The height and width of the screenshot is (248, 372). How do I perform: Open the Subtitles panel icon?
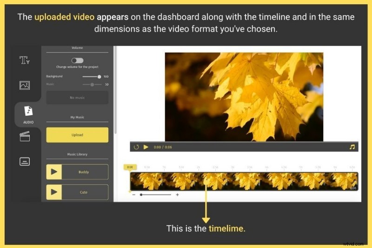tap(25, 161)
